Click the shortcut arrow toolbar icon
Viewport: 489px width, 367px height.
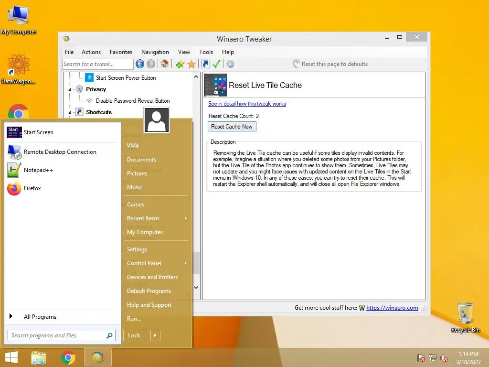[205, 64]
